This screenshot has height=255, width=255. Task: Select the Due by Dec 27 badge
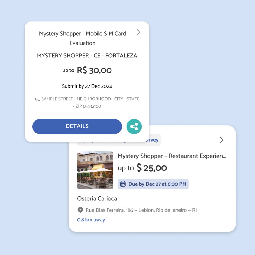(153, 184)
